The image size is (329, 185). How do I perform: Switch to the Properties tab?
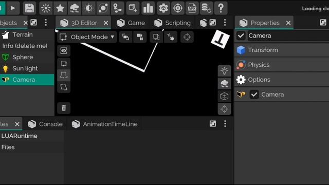click(264, 23)
